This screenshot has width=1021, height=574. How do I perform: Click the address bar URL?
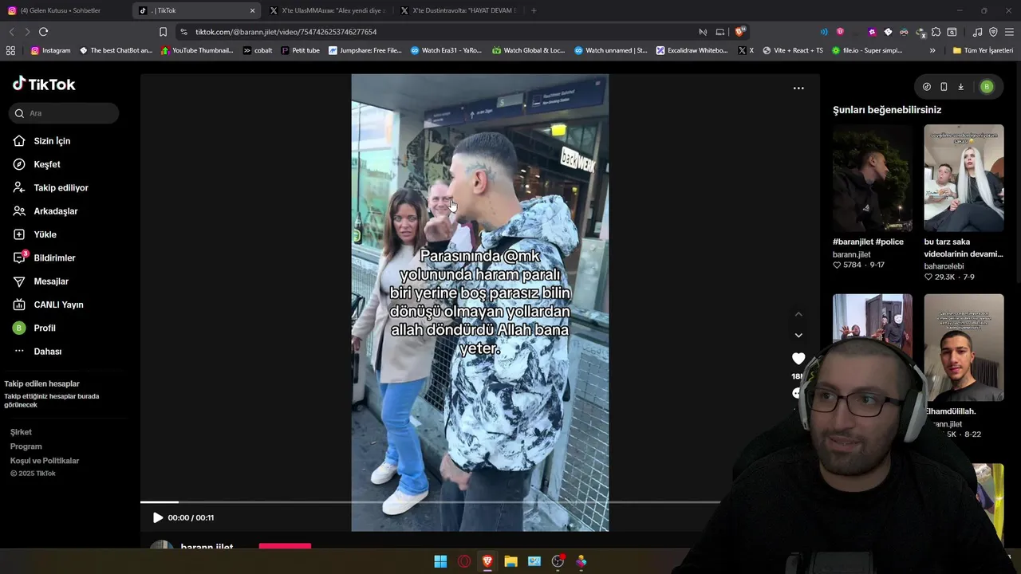[x=286, y=32]
